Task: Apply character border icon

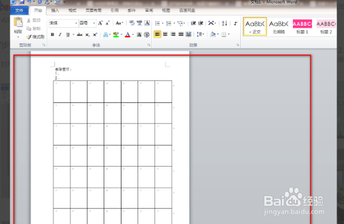Action: pyautogui.click(x=147, y=23)
